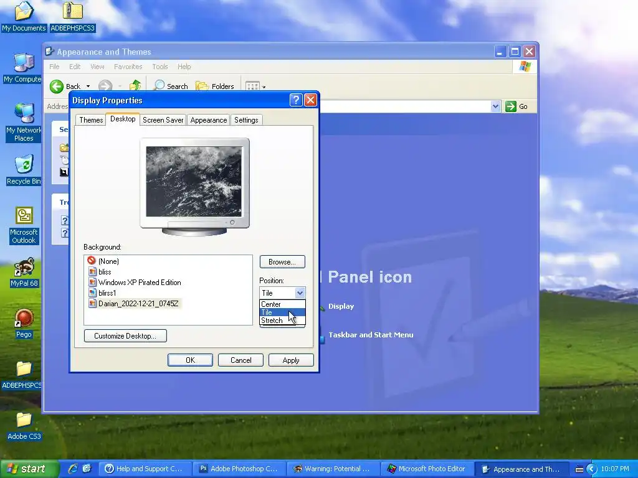Switch to the Themes tab
Viewport: 638px width, 478px height.
(x=91, y=120)
